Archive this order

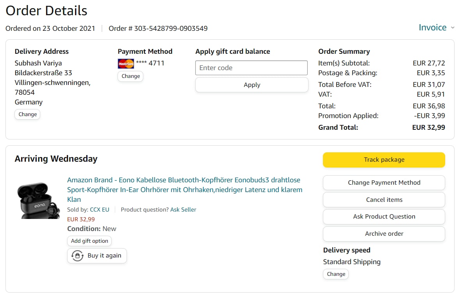click(x=384, y=234)
